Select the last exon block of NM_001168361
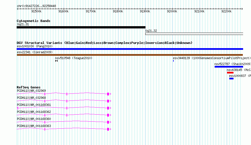The width and height of the screenshot is (251, 145). [x=108, y=108]
